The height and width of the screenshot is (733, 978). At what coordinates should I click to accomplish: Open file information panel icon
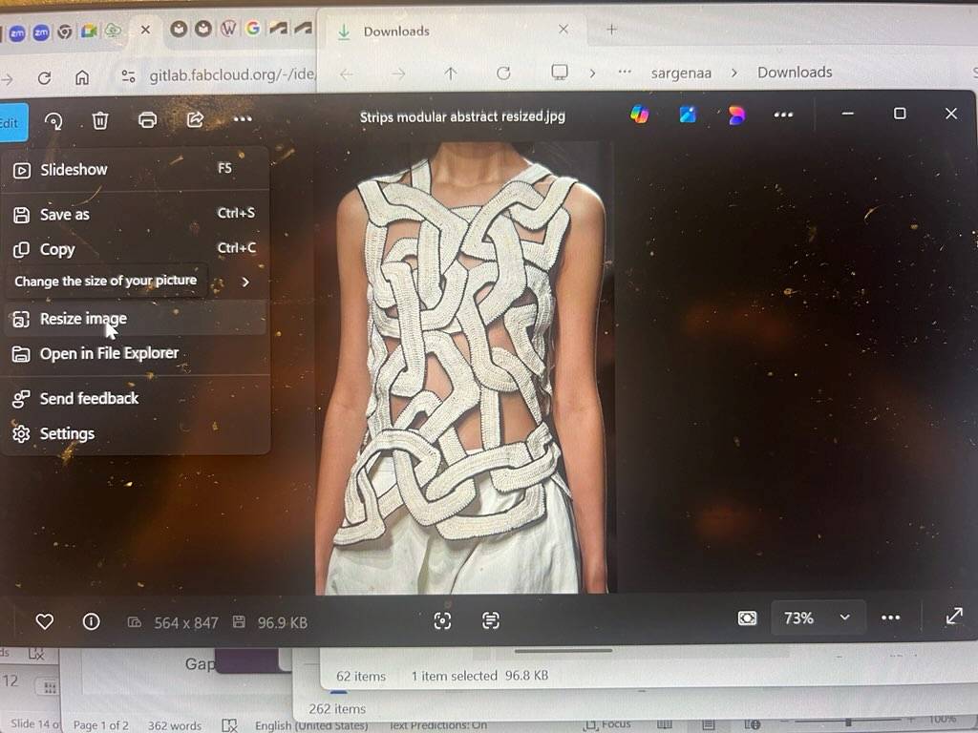click(92, 621)
